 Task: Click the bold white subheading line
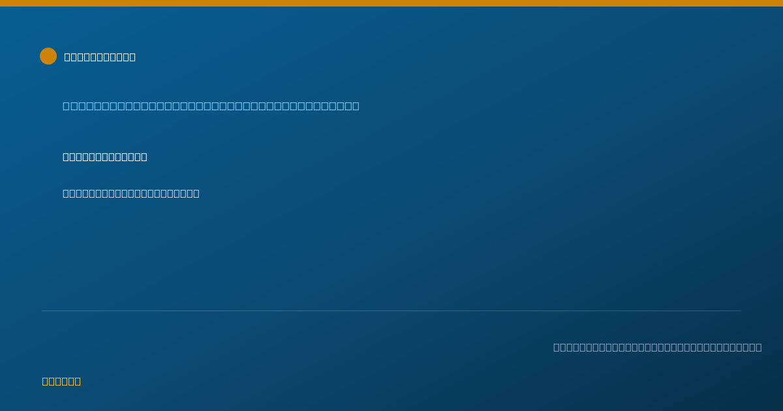105,157
